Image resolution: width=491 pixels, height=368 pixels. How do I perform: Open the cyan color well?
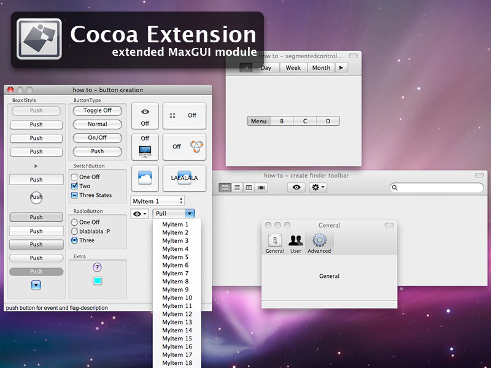pos(98,281)
